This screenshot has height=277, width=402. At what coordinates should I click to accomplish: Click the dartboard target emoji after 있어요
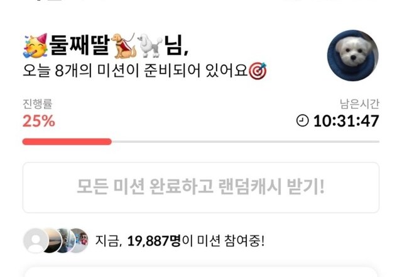click(x=258, y=71)
